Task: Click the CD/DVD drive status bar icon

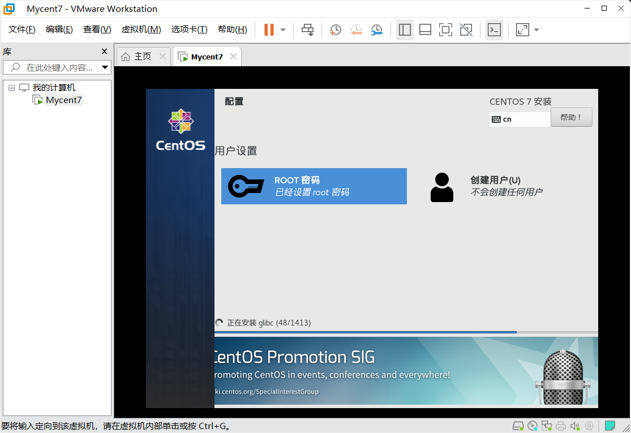Action: tap(533, 426)
